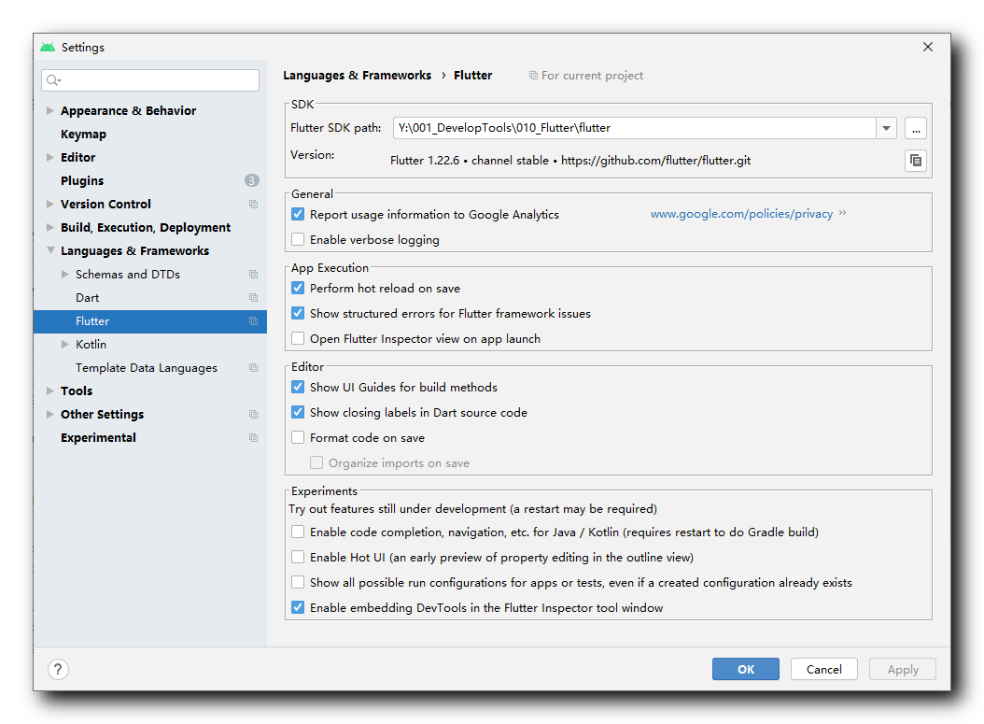Expand the Tools section
Viewport: 984px width, 724px height.
[50, 390]
